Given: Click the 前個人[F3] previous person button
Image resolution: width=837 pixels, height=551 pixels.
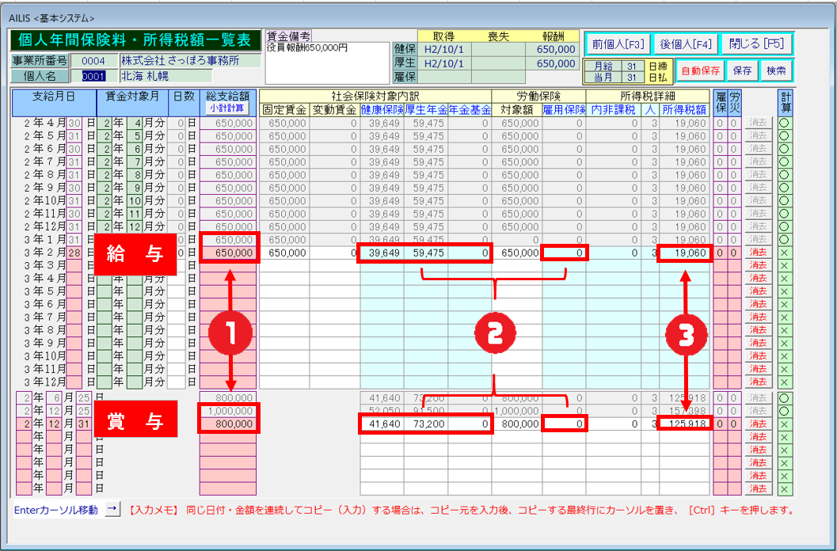Looking at the screenshot, I should pos(618,44).
